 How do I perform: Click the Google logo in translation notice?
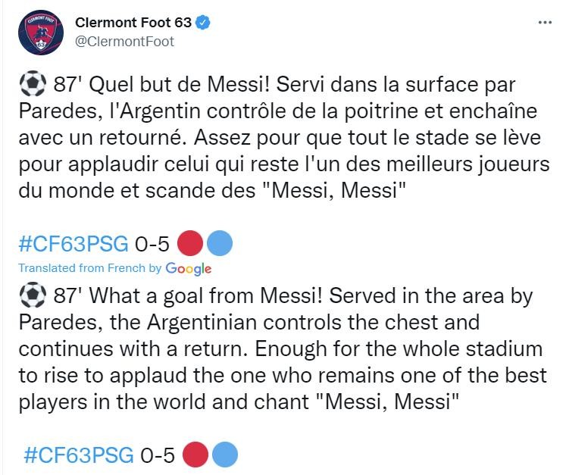click(x=189, y=269)
